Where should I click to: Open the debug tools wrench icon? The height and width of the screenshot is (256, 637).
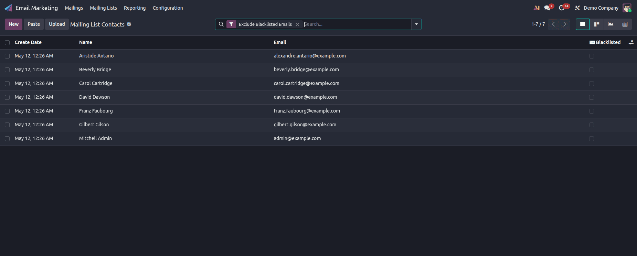coord(577,8)
